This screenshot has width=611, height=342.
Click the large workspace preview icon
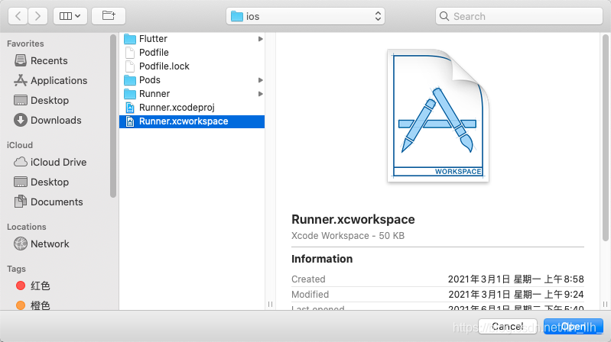(x=438, y=115)
